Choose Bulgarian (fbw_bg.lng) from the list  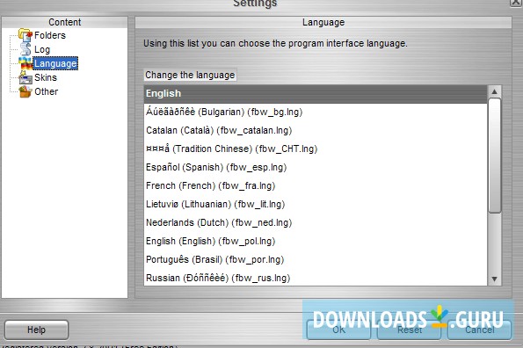[x=316, y=112]
